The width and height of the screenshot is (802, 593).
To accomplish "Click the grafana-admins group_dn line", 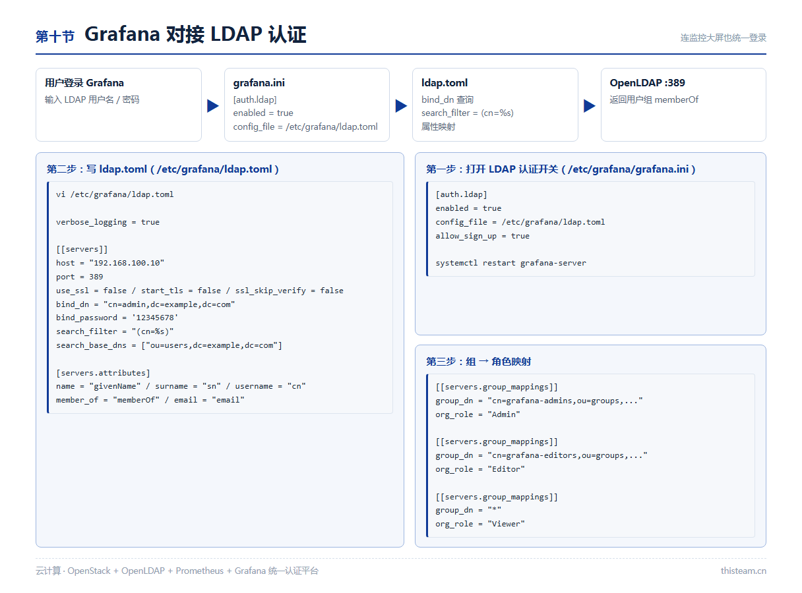I will coord(539,401).
